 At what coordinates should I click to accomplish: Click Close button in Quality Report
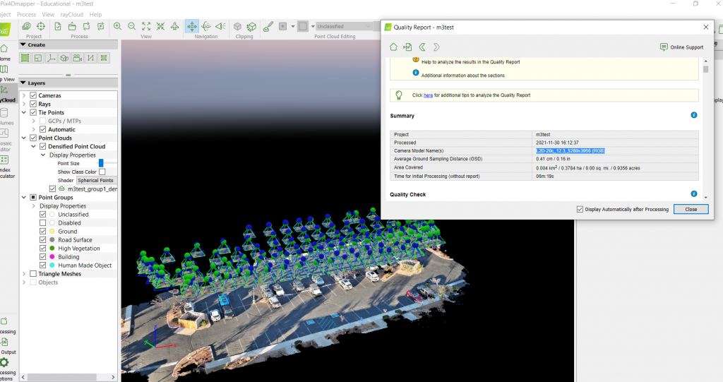pyautogui.click(x=691, y=209)
